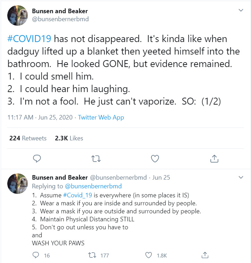Reply to the follow-up tweet with 16 replies
The image size is (251, 263).
point(36,255)
